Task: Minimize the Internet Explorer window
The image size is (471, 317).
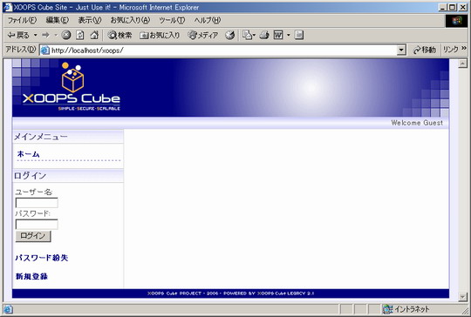Action: (443, 7)
